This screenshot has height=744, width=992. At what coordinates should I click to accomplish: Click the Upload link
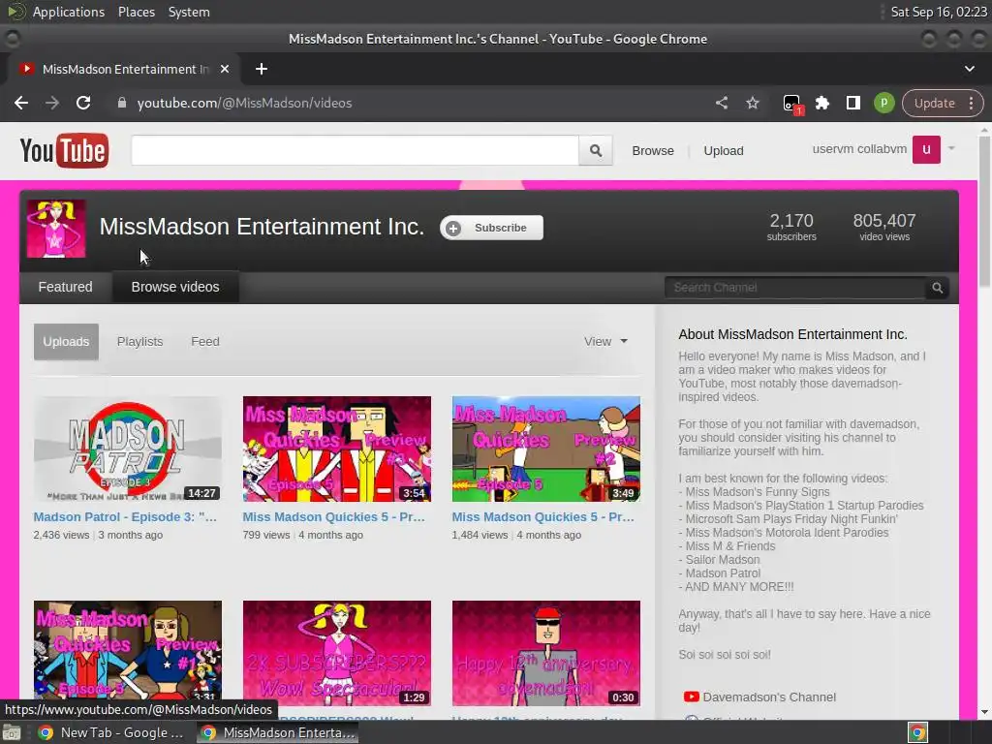723,150
